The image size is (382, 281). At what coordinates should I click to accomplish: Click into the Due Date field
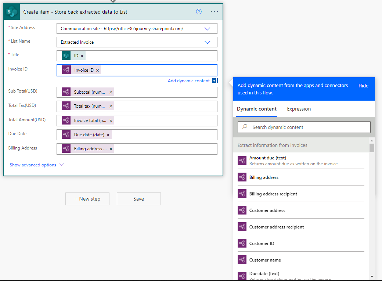tap(137, 135)
